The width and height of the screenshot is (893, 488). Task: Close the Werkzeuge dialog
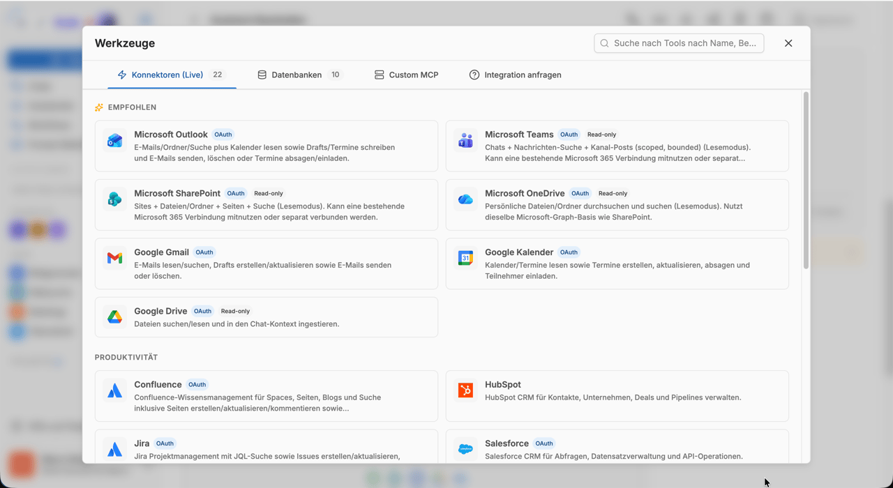click(x=788, y=43)
